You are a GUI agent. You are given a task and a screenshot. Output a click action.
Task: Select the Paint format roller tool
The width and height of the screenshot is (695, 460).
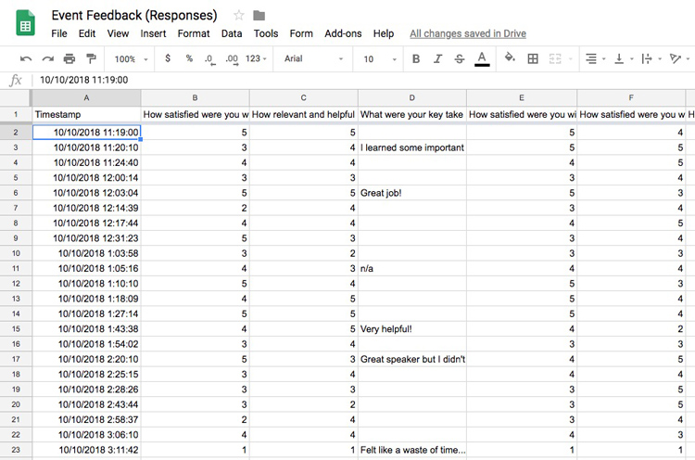tap(90, 58)
